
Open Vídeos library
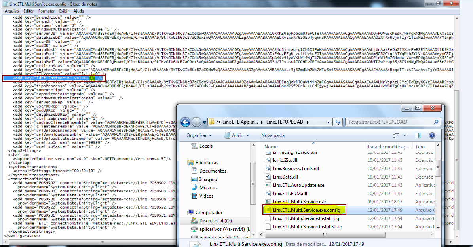206,196
